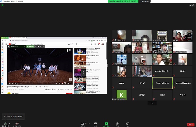Click the YouTube search input field

click(x=49, y=44)
